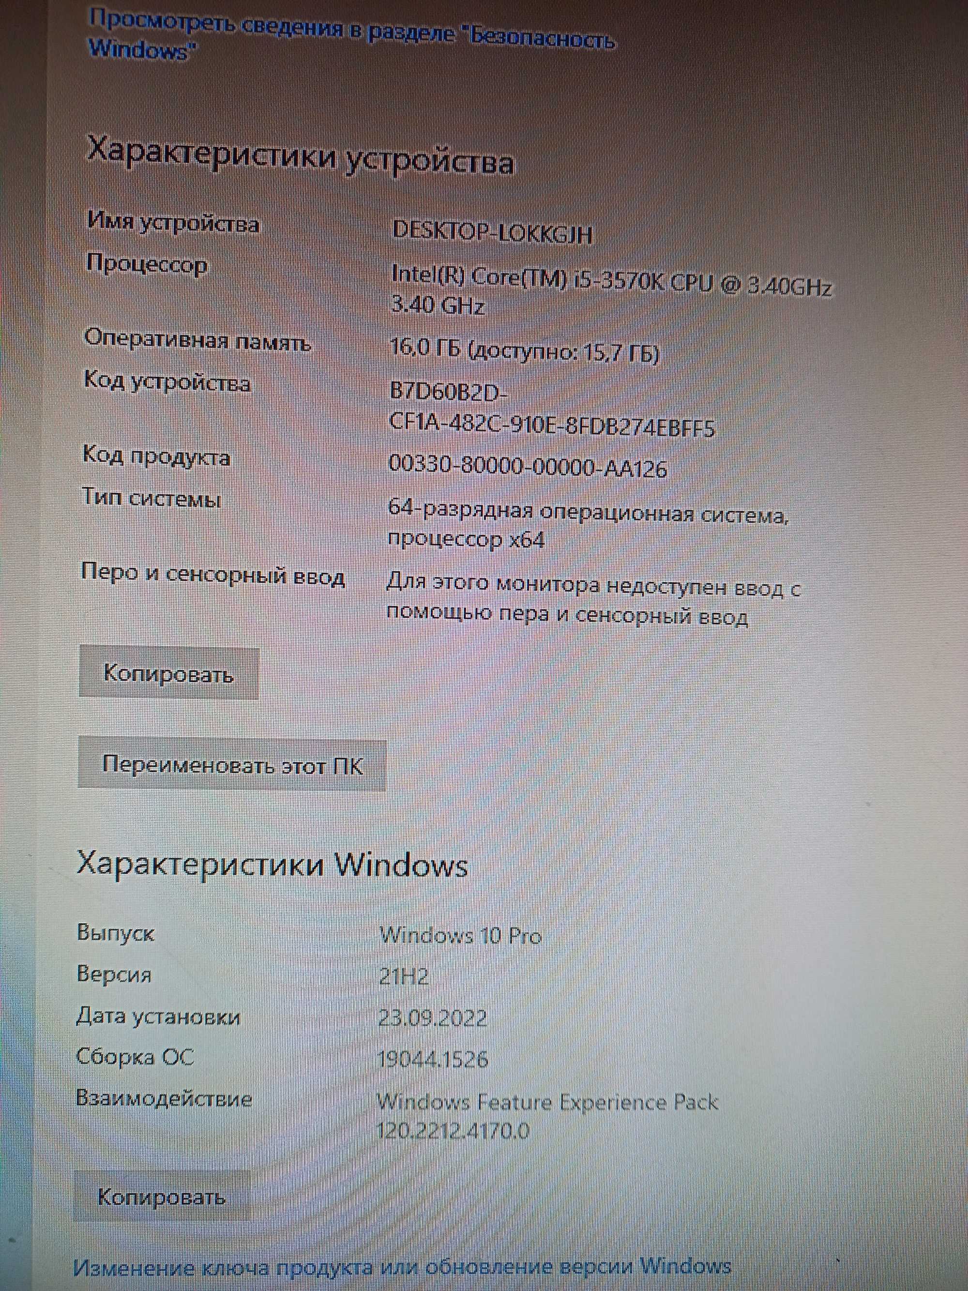Viewport: 968px width, 1291px height.
Task: Click the Перо и сенсорный ввод label
Action: point(213,576)
